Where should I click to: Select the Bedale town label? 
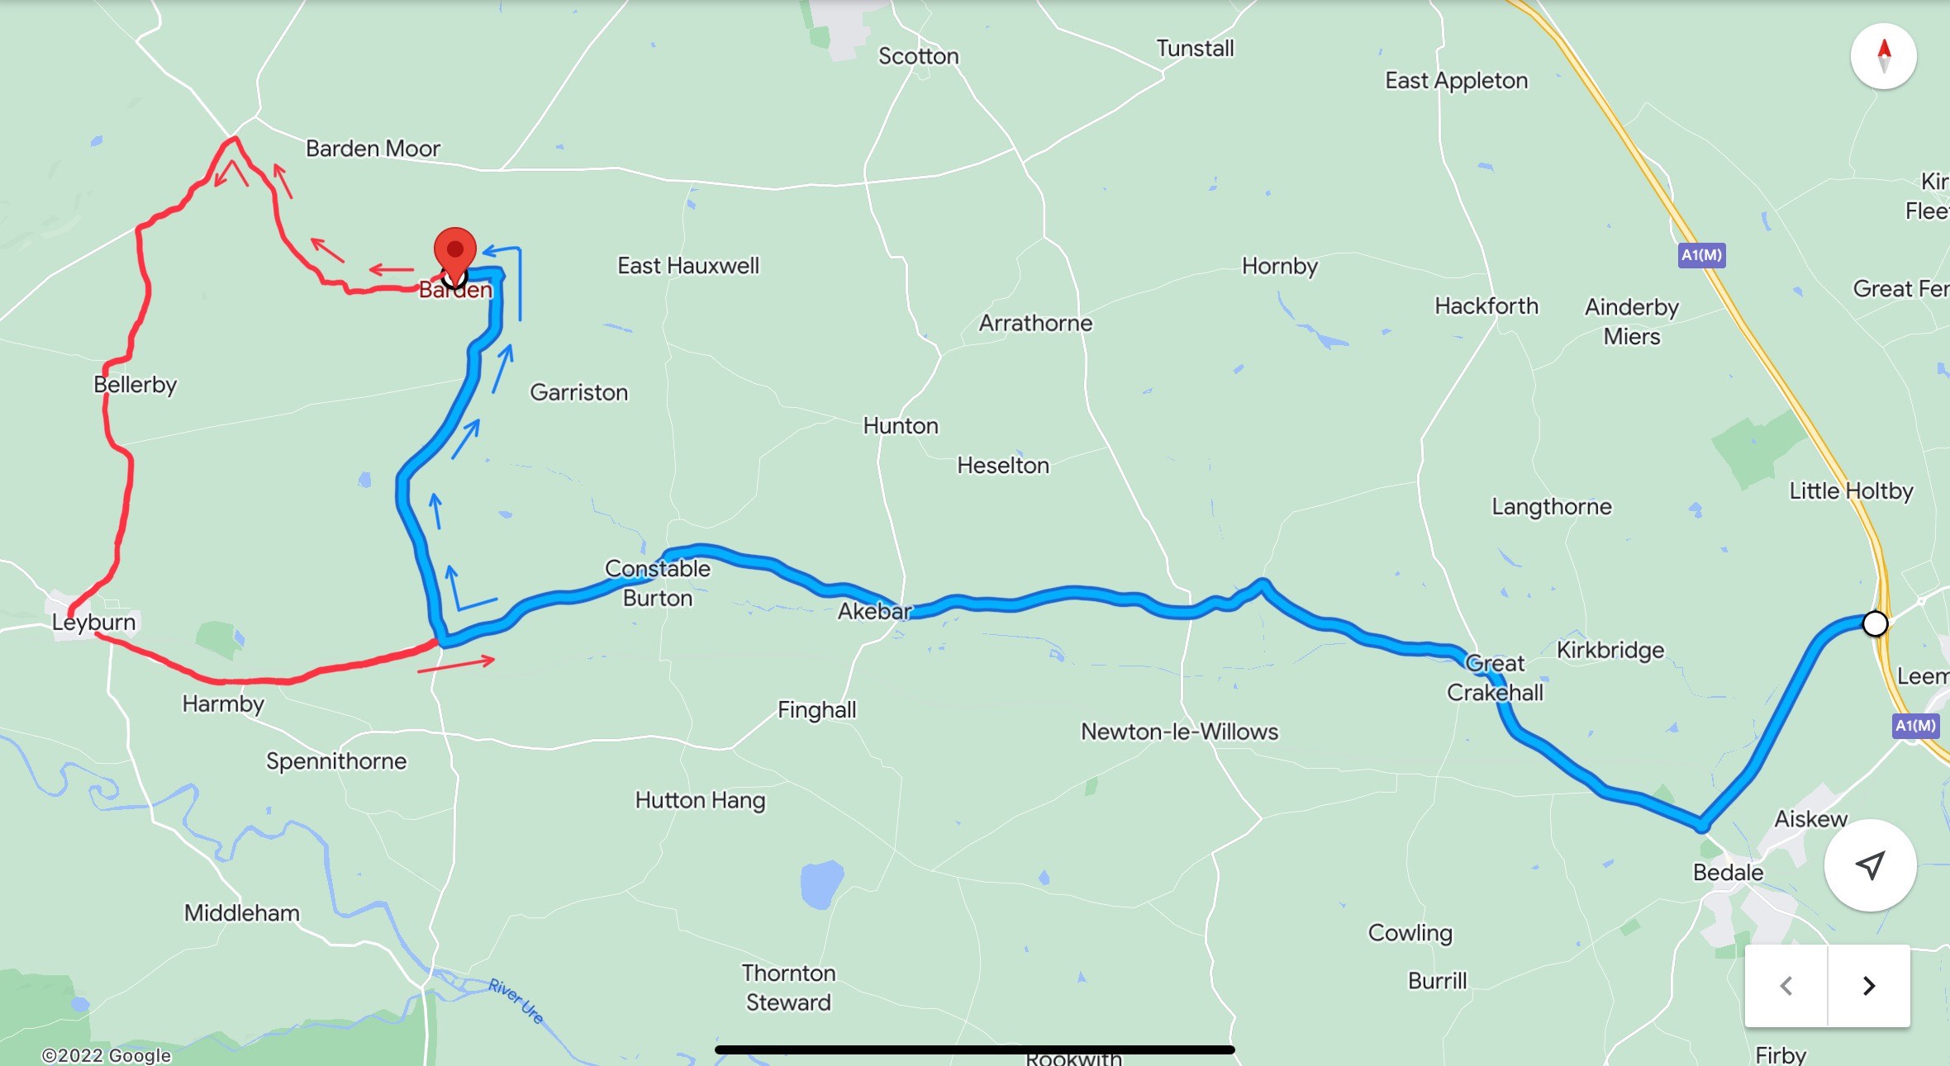coord(1728,872)
